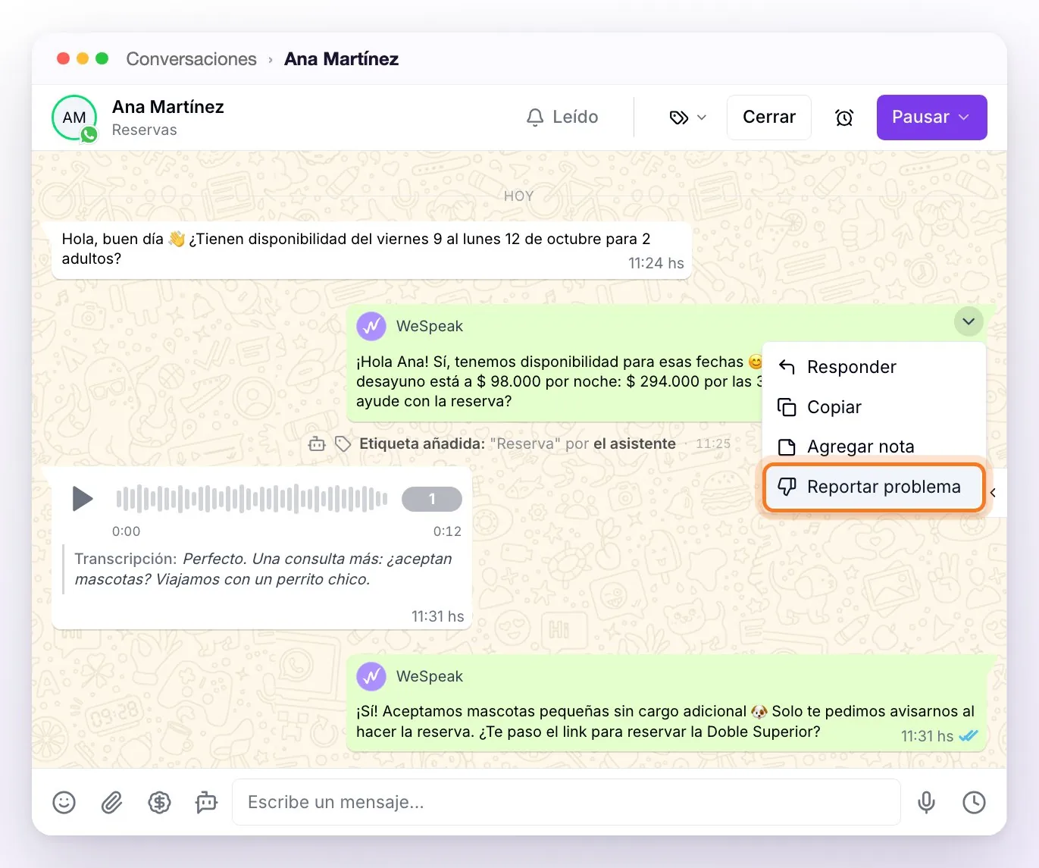1039x868 pixels.
Task: Play the voice message audio
Action: [x=82, y=499]
